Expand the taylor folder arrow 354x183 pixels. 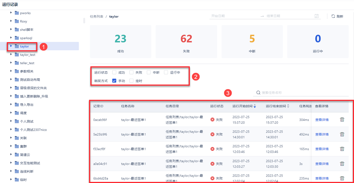pos(11,46)
